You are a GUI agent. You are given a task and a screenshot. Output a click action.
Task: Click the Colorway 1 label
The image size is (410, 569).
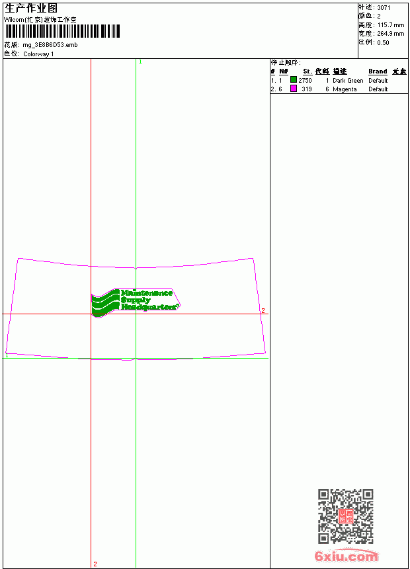click(38, 54)
